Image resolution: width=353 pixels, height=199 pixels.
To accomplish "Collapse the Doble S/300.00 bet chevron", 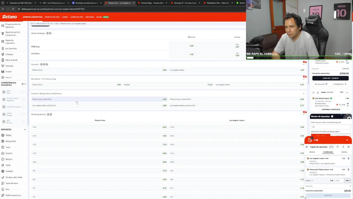I will (x=347, y=92).
